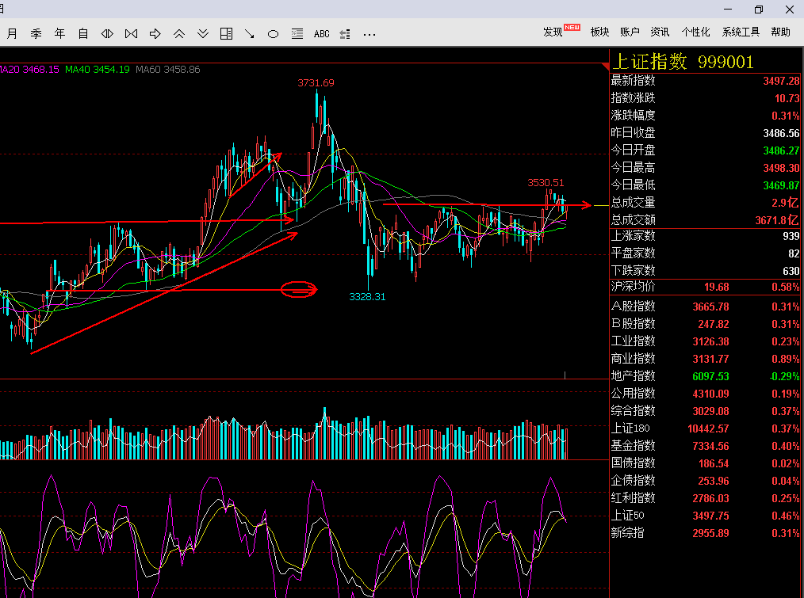Select the 红利指数 row
Image resolution: width=804 pixels, height=598 pixels.
705,498
